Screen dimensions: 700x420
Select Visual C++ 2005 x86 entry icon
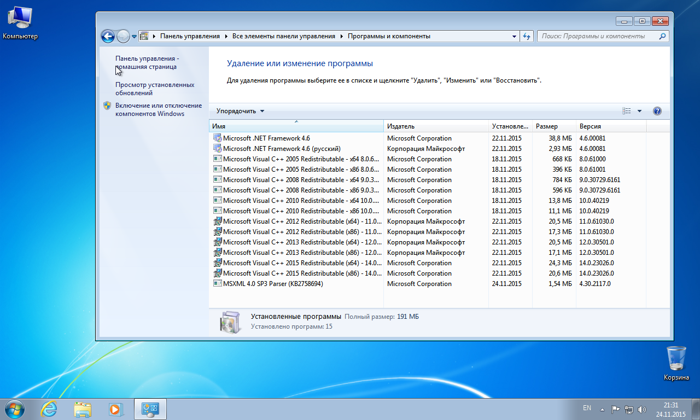(217, 170)
